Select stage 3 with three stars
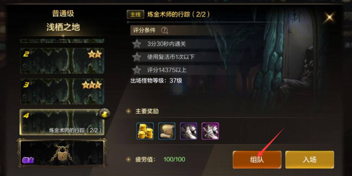 tap(62, 91)
